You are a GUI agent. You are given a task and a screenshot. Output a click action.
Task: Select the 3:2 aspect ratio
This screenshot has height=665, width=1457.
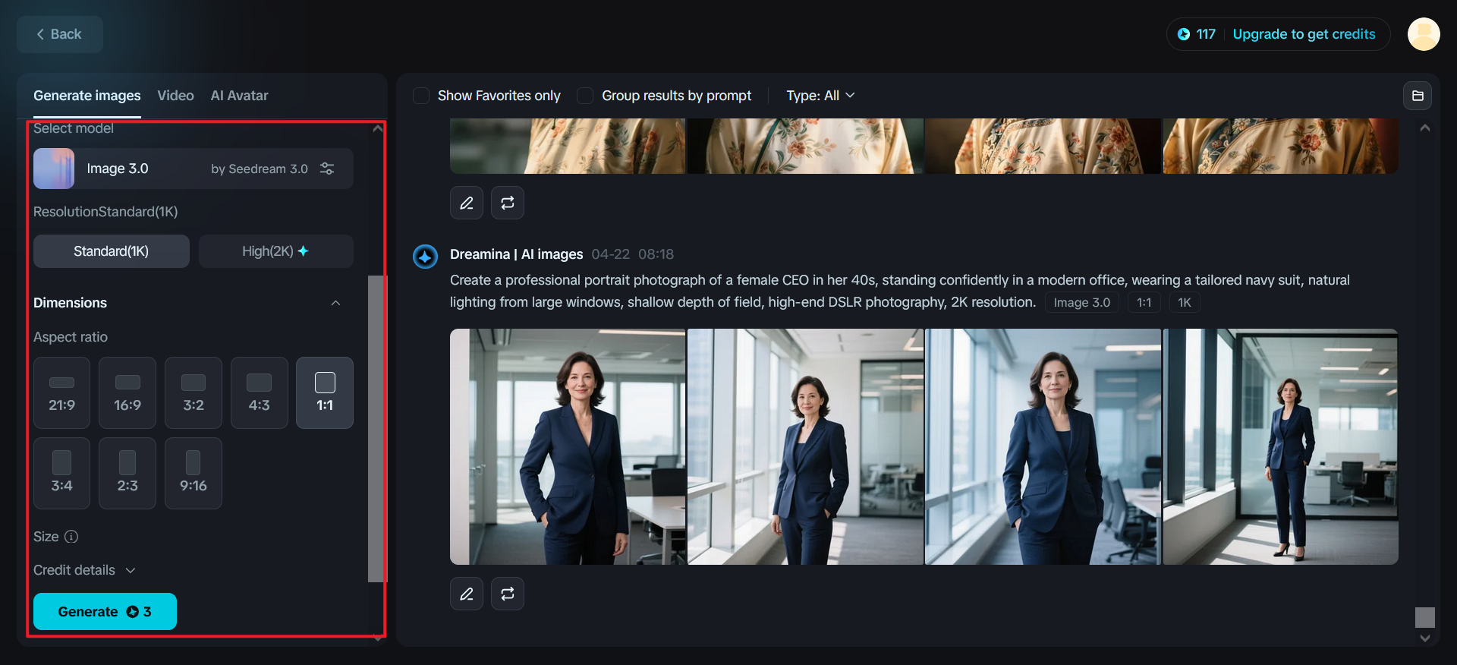[194, 393]
